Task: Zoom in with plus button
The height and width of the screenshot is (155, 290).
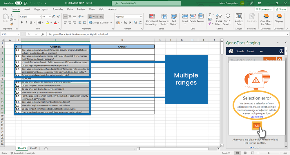Action: (x=280, y=153)
